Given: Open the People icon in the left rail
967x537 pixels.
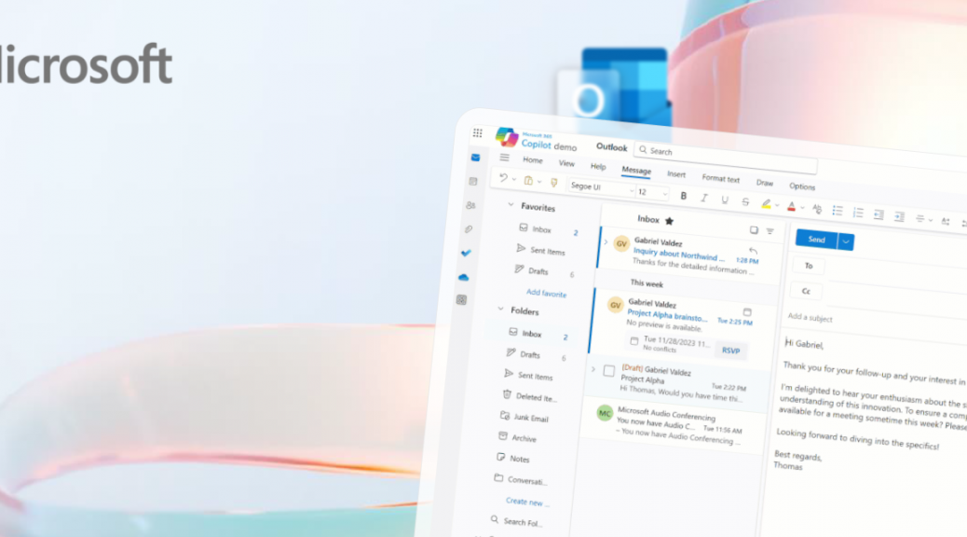Looking at the screenshot, I should (470, 205).
